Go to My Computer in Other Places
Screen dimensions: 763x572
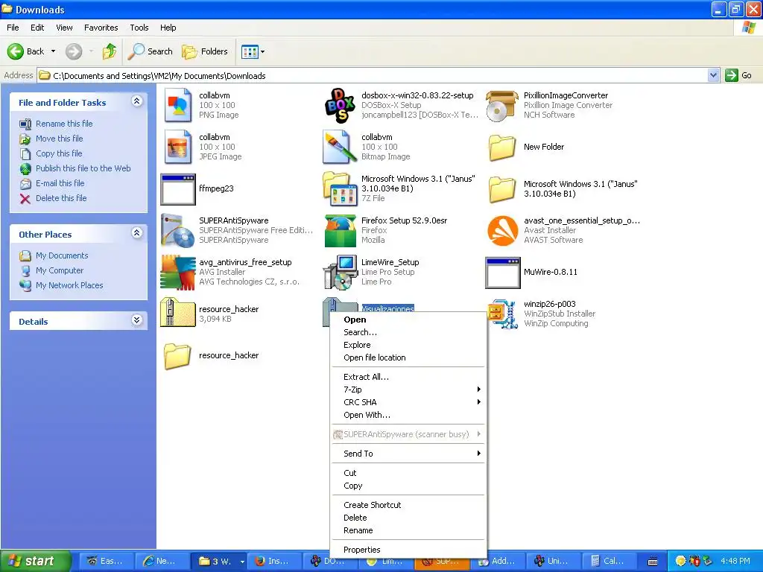click(x=60, y=270)
